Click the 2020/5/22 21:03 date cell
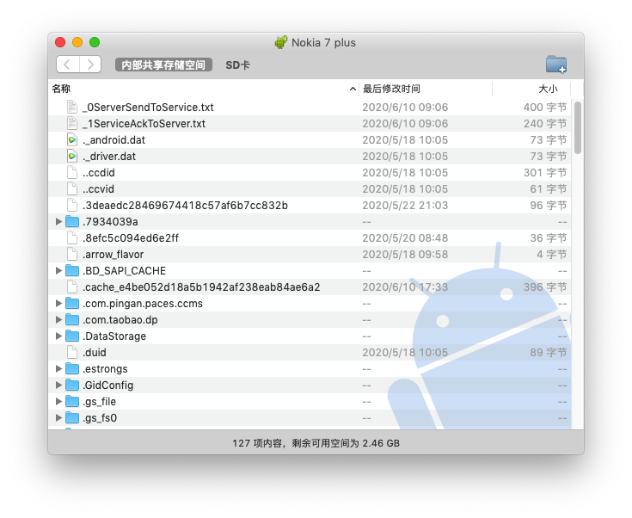The height and width of the screenshot is (518, 632). coord(405,206)
